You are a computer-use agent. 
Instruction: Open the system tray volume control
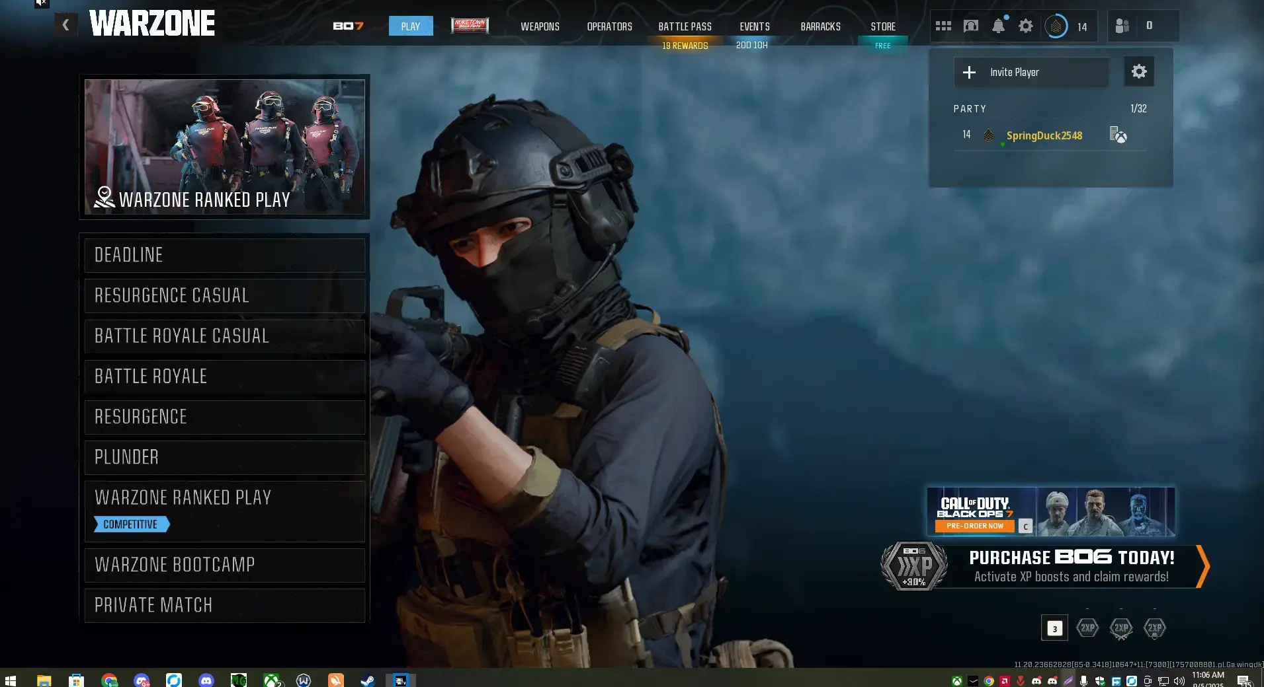click(x=1179, y=681)
